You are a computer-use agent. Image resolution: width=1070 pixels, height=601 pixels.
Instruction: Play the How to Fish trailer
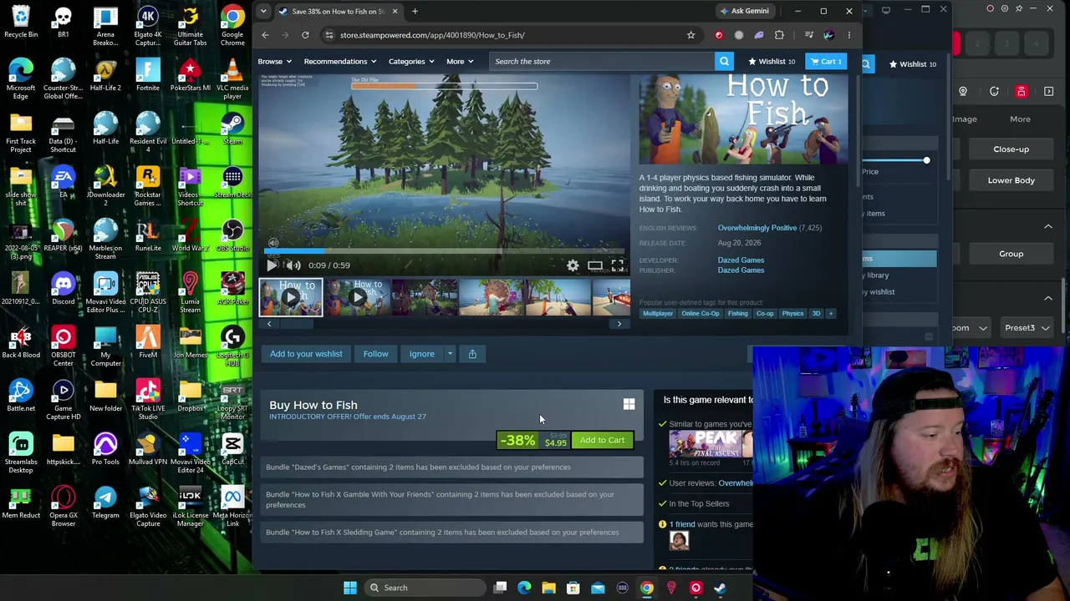point(273,265)
